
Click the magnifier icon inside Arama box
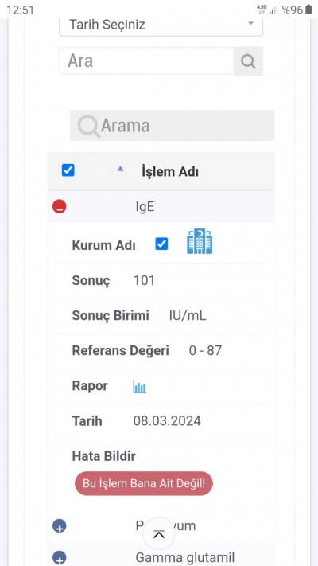pyautogui.click(x=88, y=127)
